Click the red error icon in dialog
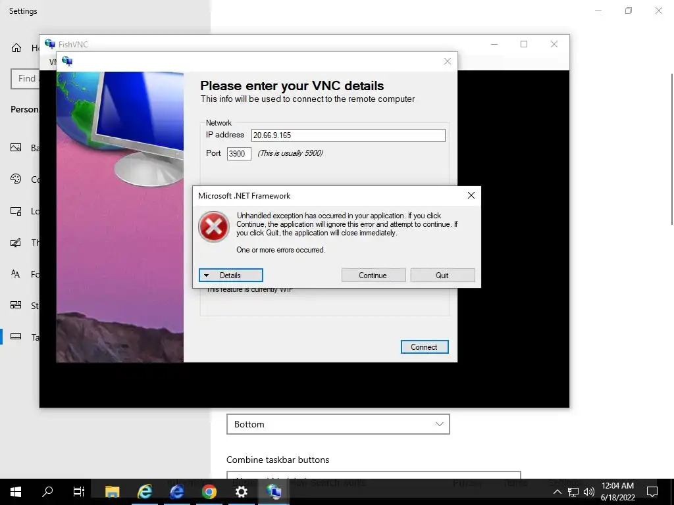 214,226
